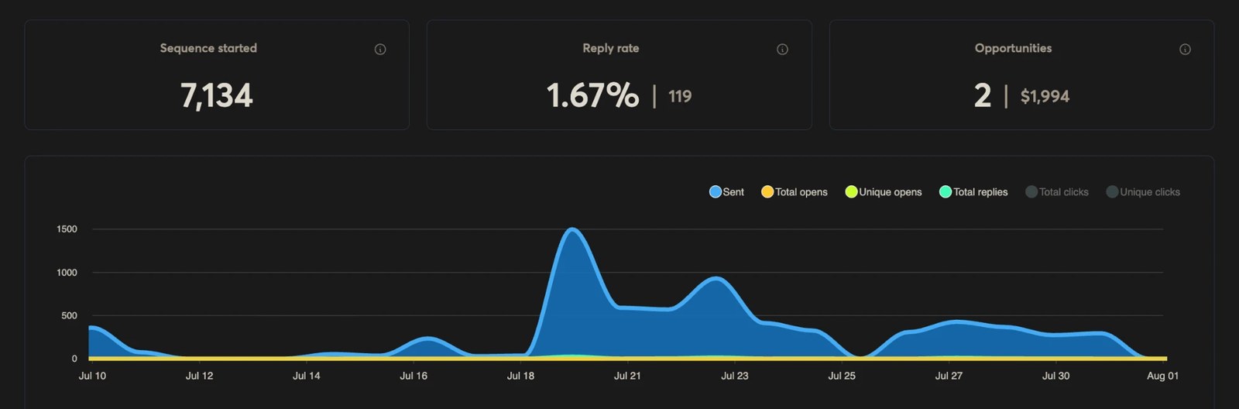The image size is (1239, 409).
Task: Toggle the Total replies legend series
Action: [x=973, y=192]
